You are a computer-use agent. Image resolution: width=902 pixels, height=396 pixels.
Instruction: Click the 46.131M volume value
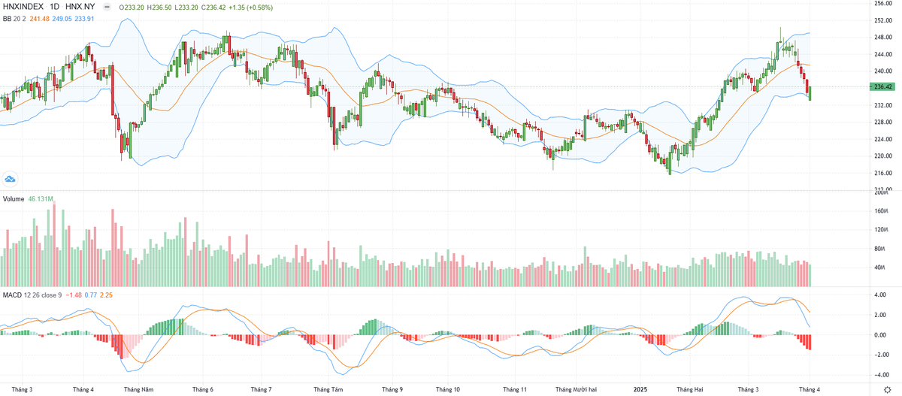[41, 199]
